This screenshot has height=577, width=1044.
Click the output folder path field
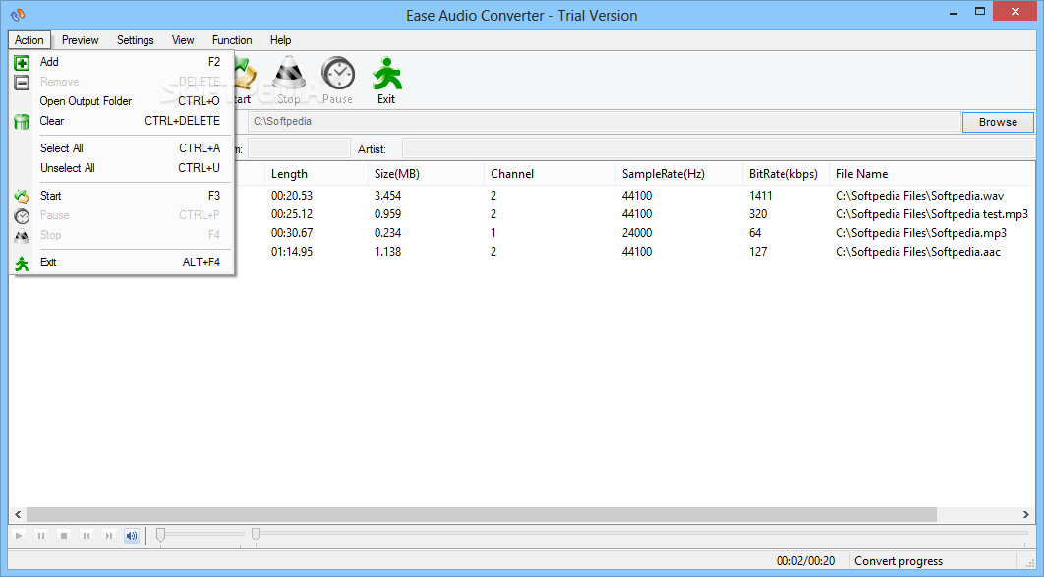point(604,122)
